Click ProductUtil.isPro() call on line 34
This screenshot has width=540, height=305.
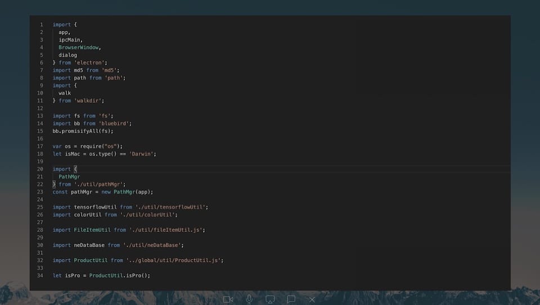[x=118, y=275]
